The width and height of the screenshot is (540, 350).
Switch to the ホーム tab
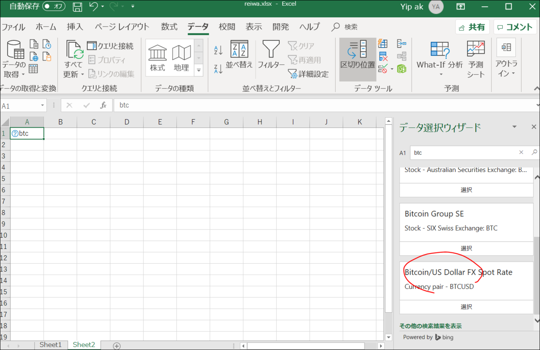coord(46,27)
